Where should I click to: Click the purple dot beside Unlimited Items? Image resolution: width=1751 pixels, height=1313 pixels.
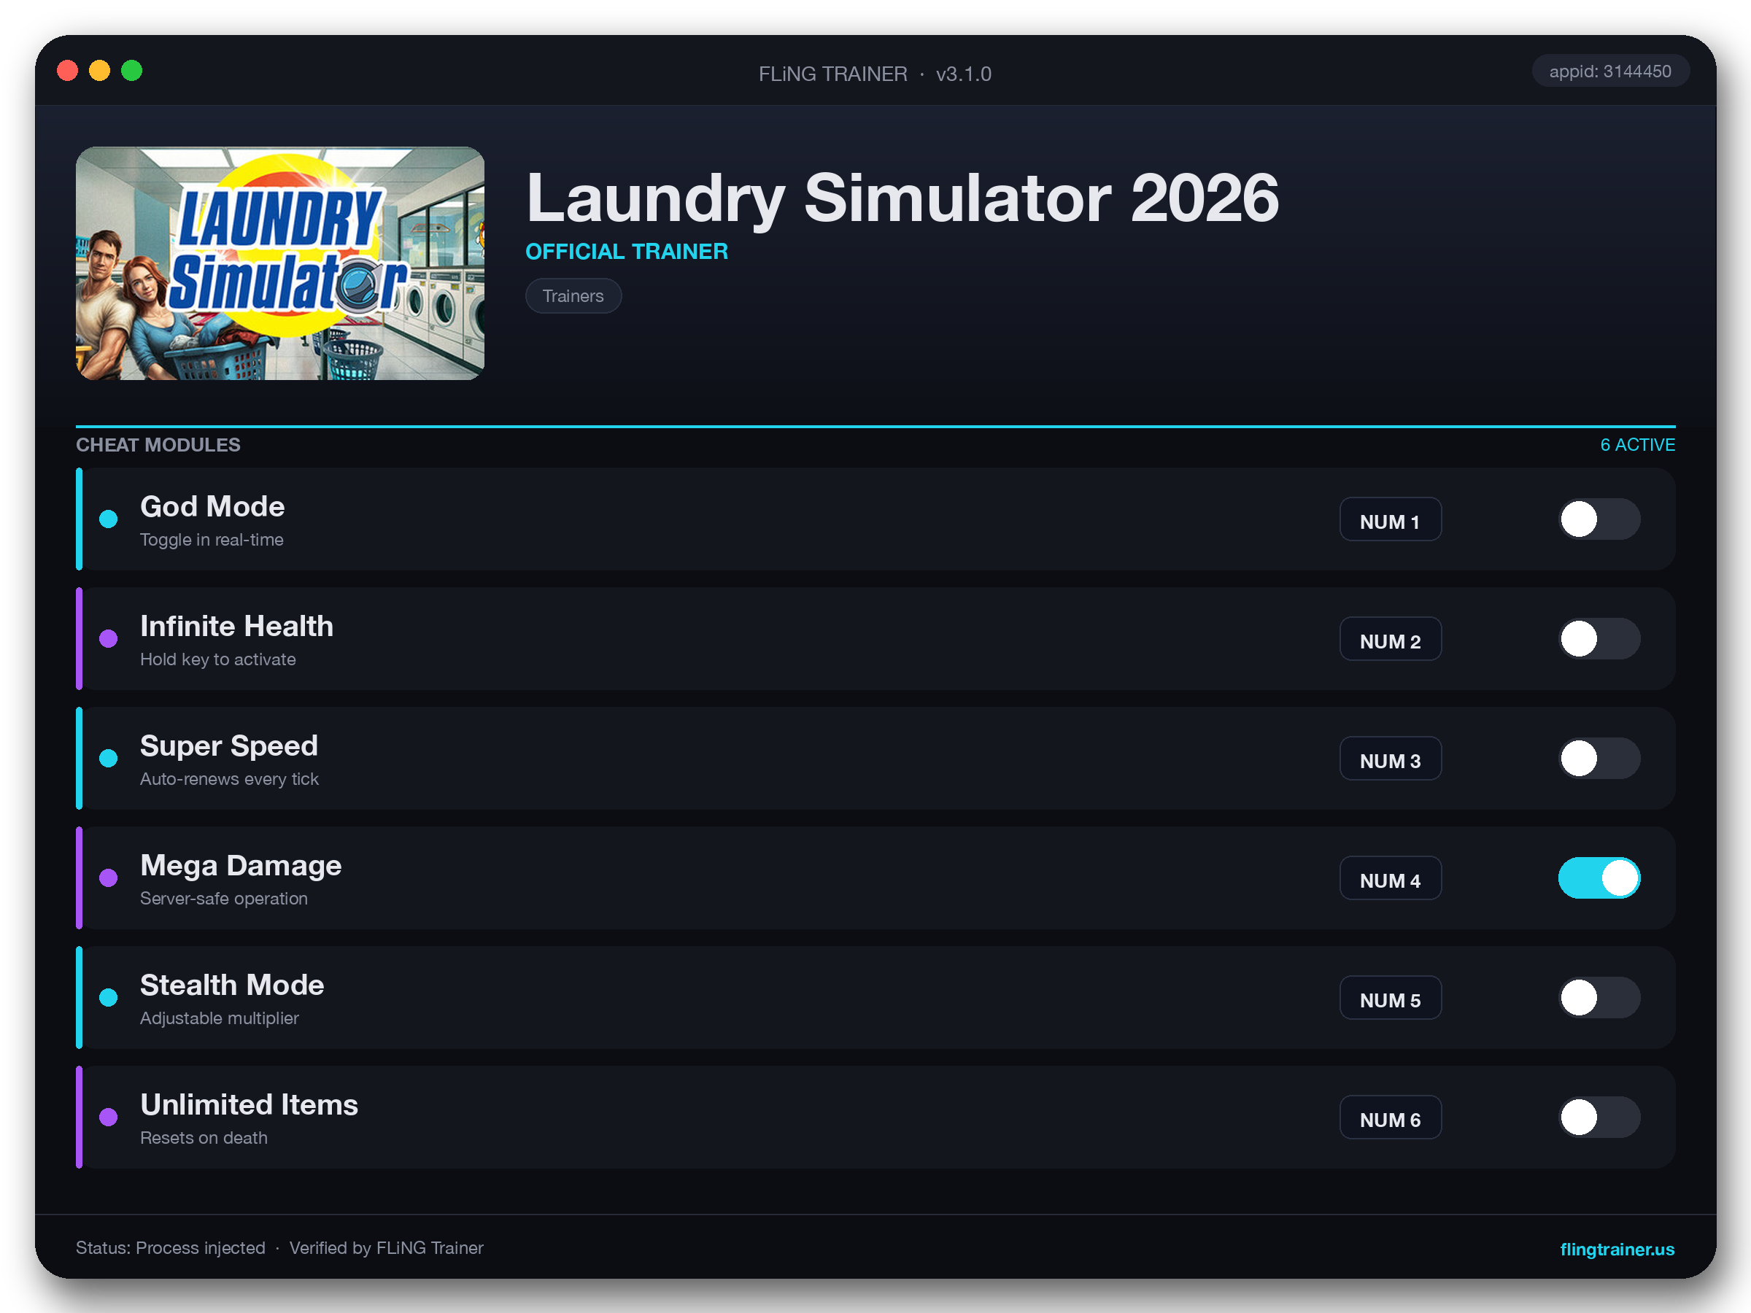point(109,1117)
